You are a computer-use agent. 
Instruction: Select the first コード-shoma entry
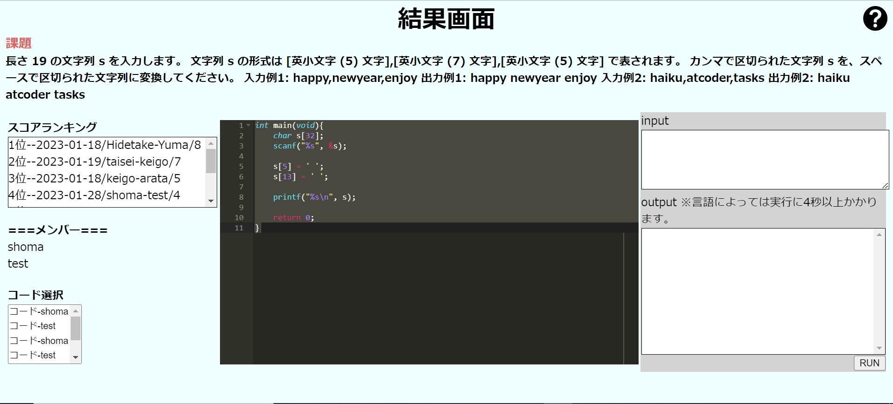[x=40, y=311]
